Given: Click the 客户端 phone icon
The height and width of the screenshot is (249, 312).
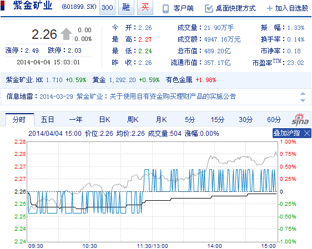Looking at the screenshot, I should click(x=165, y=9).
